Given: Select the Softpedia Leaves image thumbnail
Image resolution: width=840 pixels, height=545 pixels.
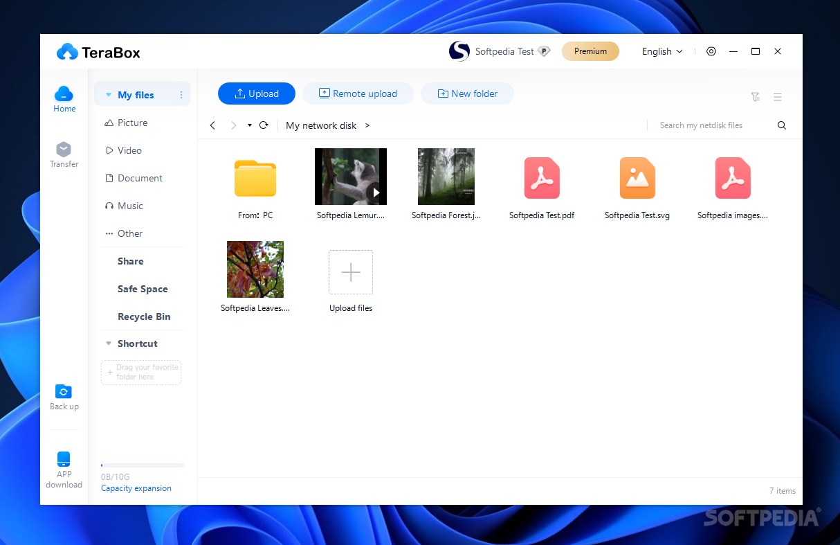Looking at the screenshot, I should pos(255,269).
